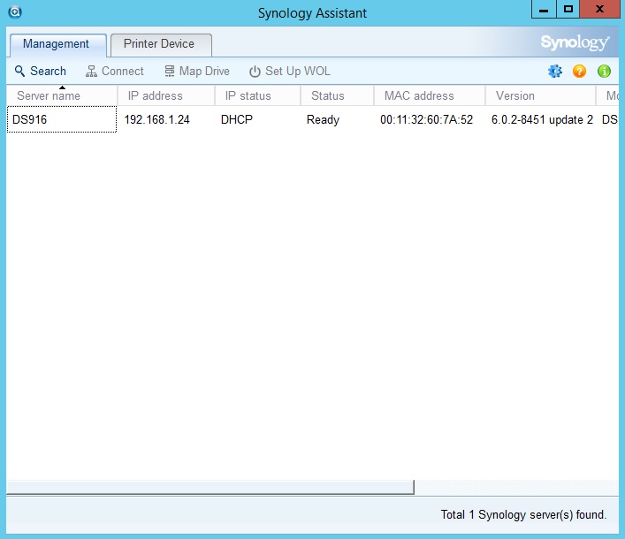Screen dimensions: 625x539
Task: Maximize the Synology Assistant window
Action: point(568,9)
